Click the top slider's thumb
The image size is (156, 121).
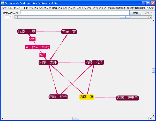[125, 17]
